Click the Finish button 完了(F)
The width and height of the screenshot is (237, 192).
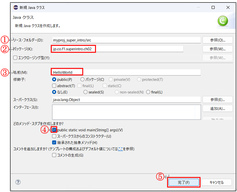coord(184,182)
